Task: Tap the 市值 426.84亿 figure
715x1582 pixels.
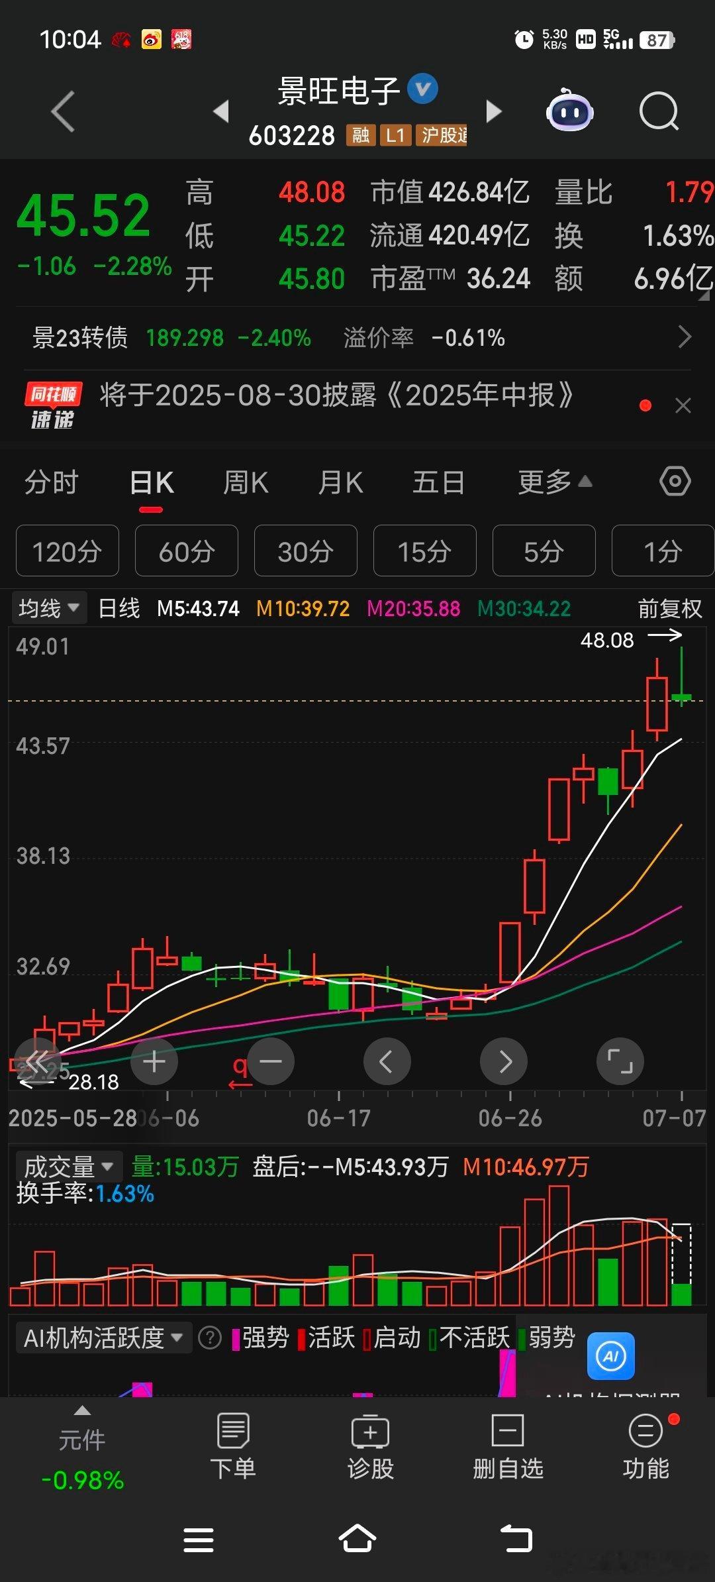Action: (x=450, y=192)
